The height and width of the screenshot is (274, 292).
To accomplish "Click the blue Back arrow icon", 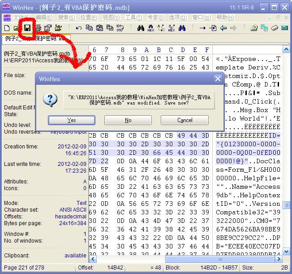I will coord(223,28).
